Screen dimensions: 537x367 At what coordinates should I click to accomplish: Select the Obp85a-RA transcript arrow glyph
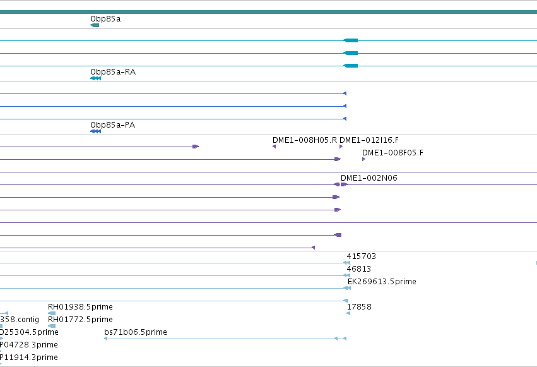click(x=95, y=78)
